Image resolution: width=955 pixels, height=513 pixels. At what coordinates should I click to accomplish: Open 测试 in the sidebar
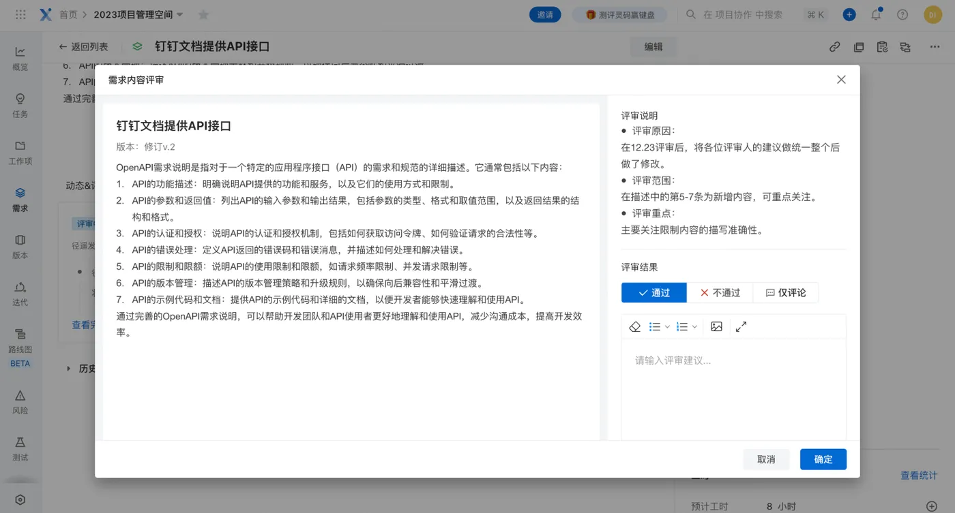click(20, 449)
